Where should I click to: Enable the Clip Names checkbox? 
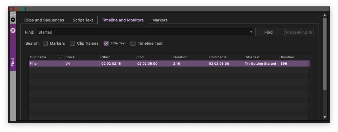click(72, 43)
